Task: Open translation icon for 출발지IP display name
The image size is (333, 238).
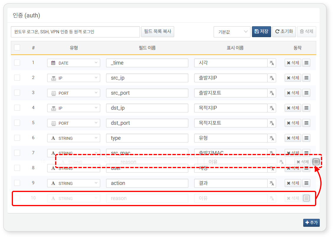Action: [x=272, y=78]
